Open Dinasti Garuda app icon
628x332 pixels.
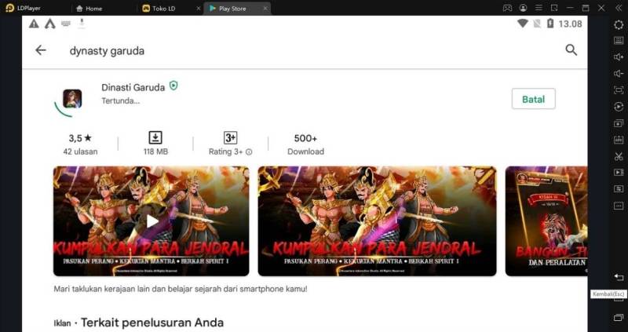(72, 99)
